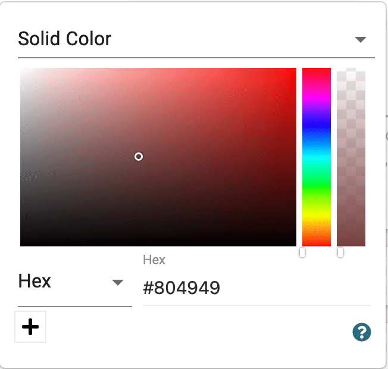Click the top of the transparency strip

coord(351,70)
